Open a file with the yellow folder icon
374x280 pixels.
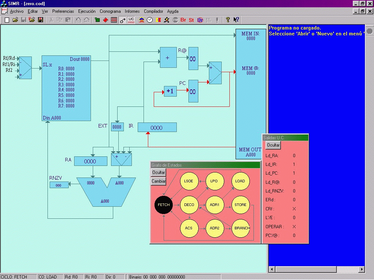pos(15,20)
